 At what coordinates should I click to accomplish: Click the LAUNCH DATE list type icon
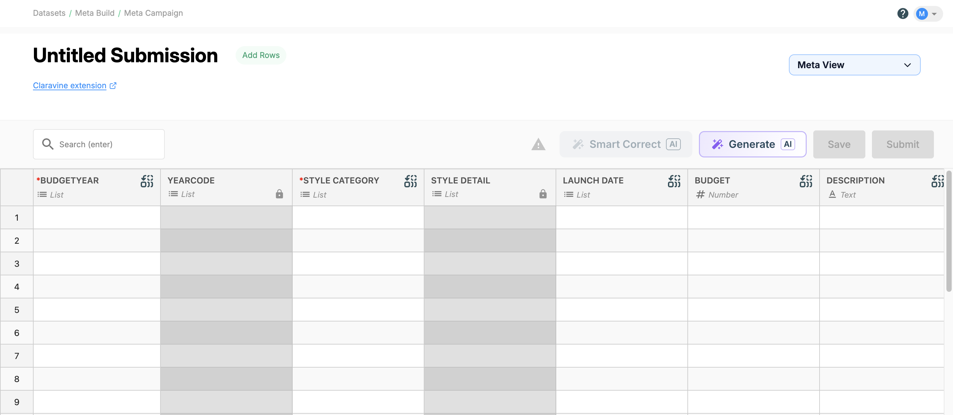coord(569,195)
